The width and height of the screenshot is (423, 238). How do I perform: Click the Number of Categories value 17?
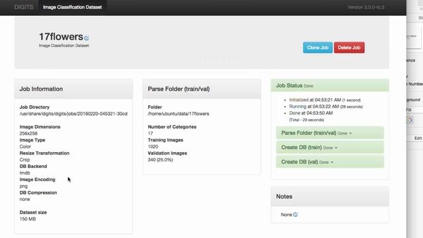click(150, 134)
